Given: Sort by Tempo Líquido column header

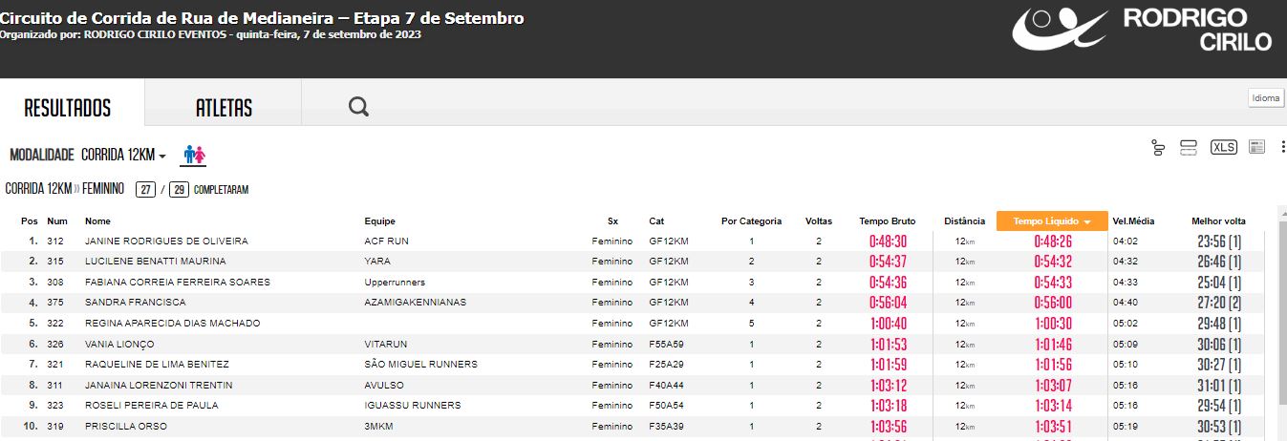Looking at the screenshot, I should [1052, 220].
